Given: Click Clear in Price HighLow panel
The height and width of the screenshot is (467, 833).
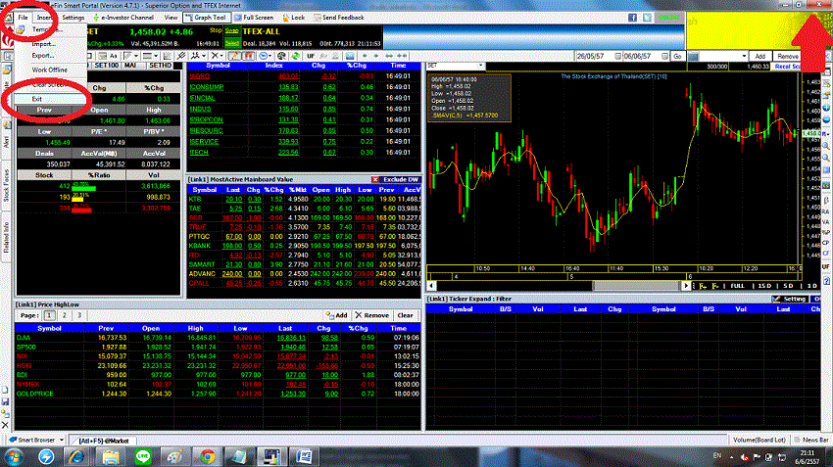Looking at the screenshot, I should 405,315.
